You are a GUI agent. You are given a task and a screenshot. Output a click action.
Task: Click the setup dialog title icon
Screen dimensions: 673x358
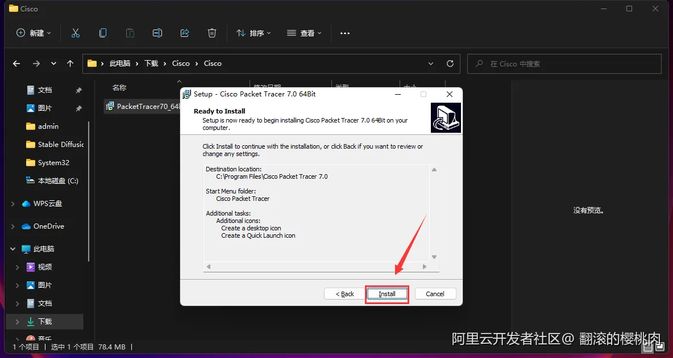click(x=186, y=94)
